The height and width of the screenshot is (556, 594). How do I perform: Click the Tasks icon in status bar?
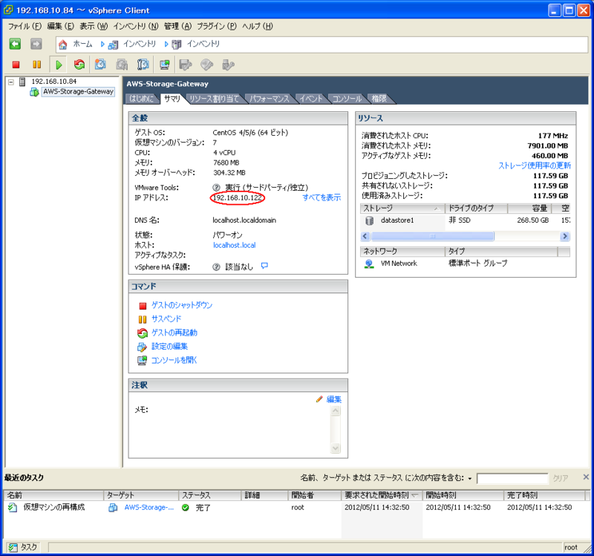pos(13,547)
